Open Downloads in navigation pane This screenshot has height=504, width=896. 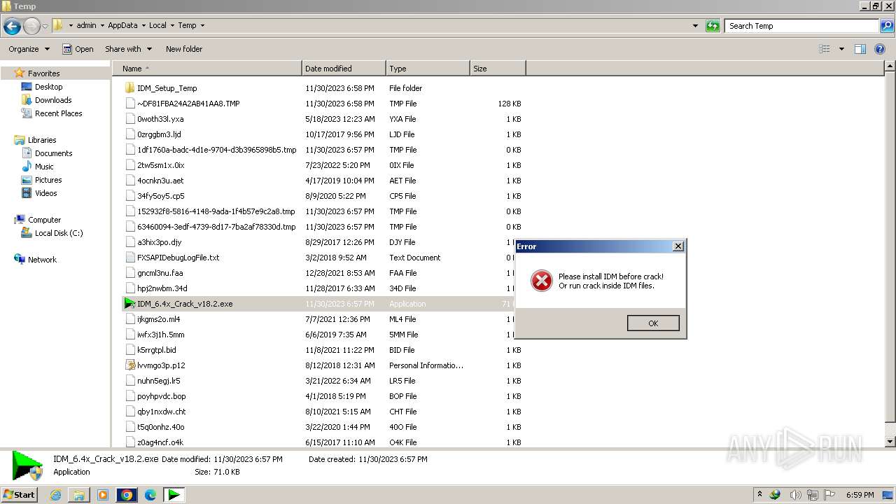point(53,100)
